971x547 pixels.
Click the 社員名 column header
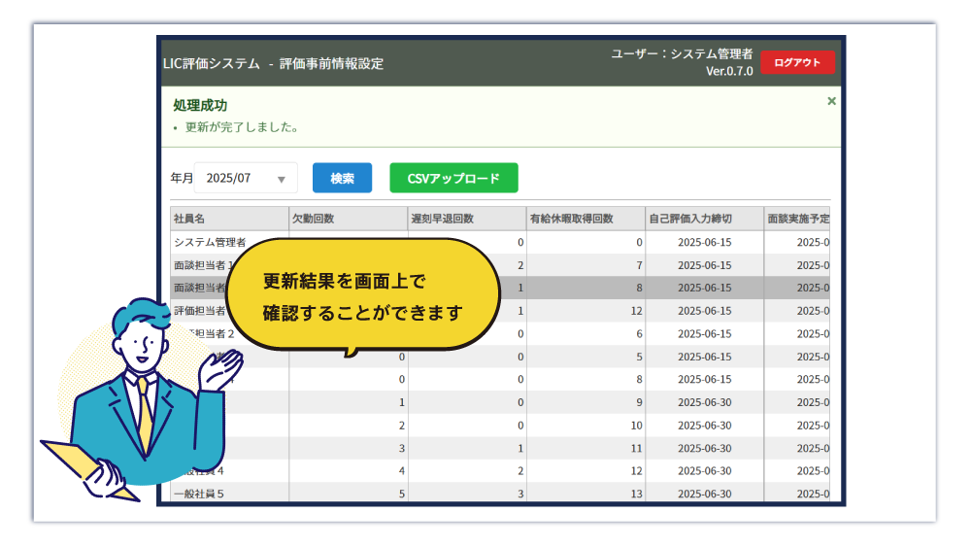point(229,219)
